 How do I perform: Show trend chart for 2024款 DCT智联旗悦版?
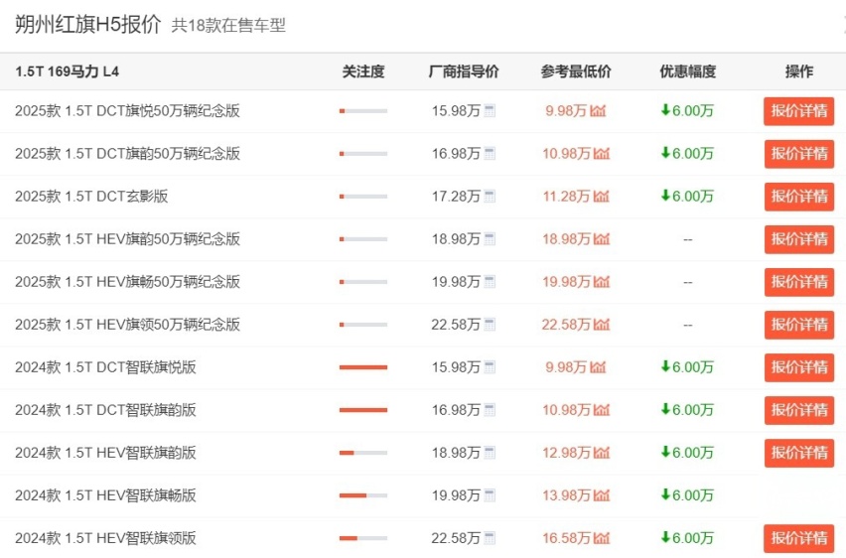598,367
